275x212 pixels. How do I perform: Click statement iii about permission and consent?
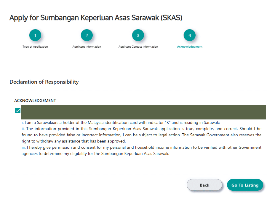tap(141, 150)
